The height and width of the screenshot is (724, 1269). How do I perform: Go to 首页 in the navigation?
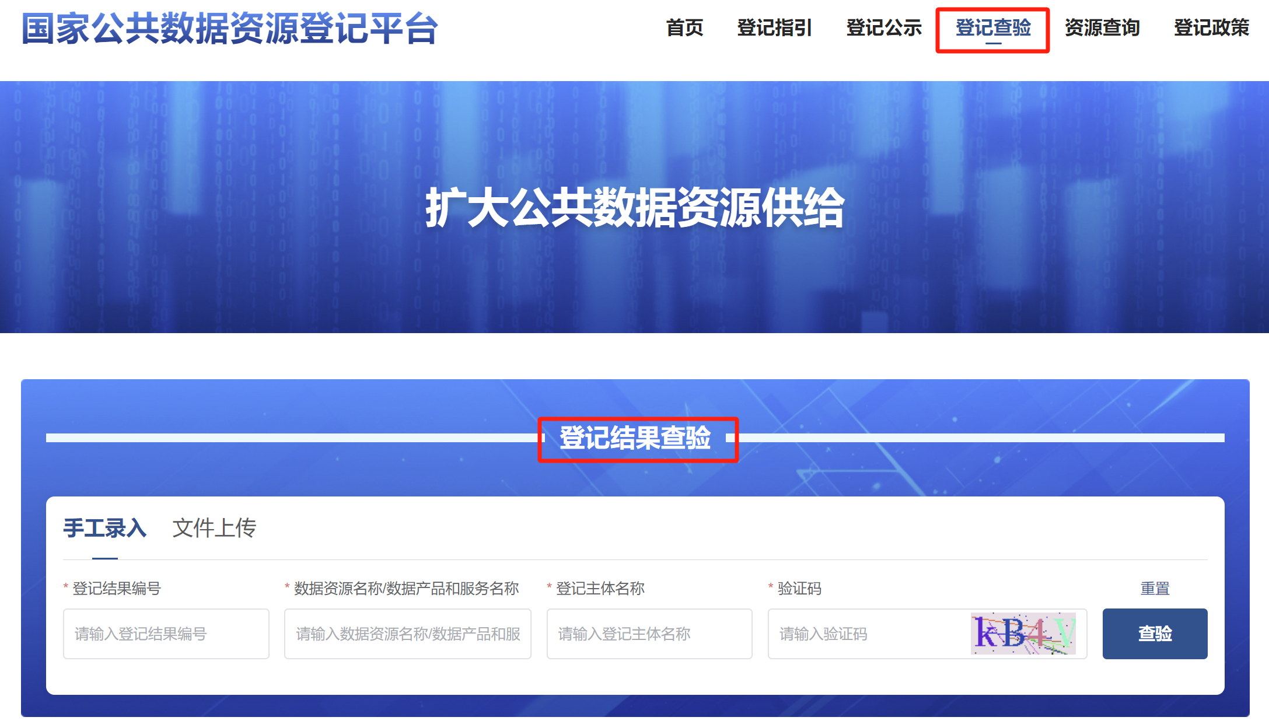[684, 27]
